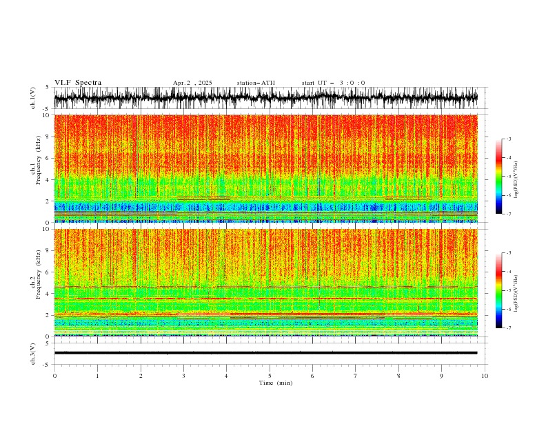Click the "VLF Spectra" title text

click(78, 83)
